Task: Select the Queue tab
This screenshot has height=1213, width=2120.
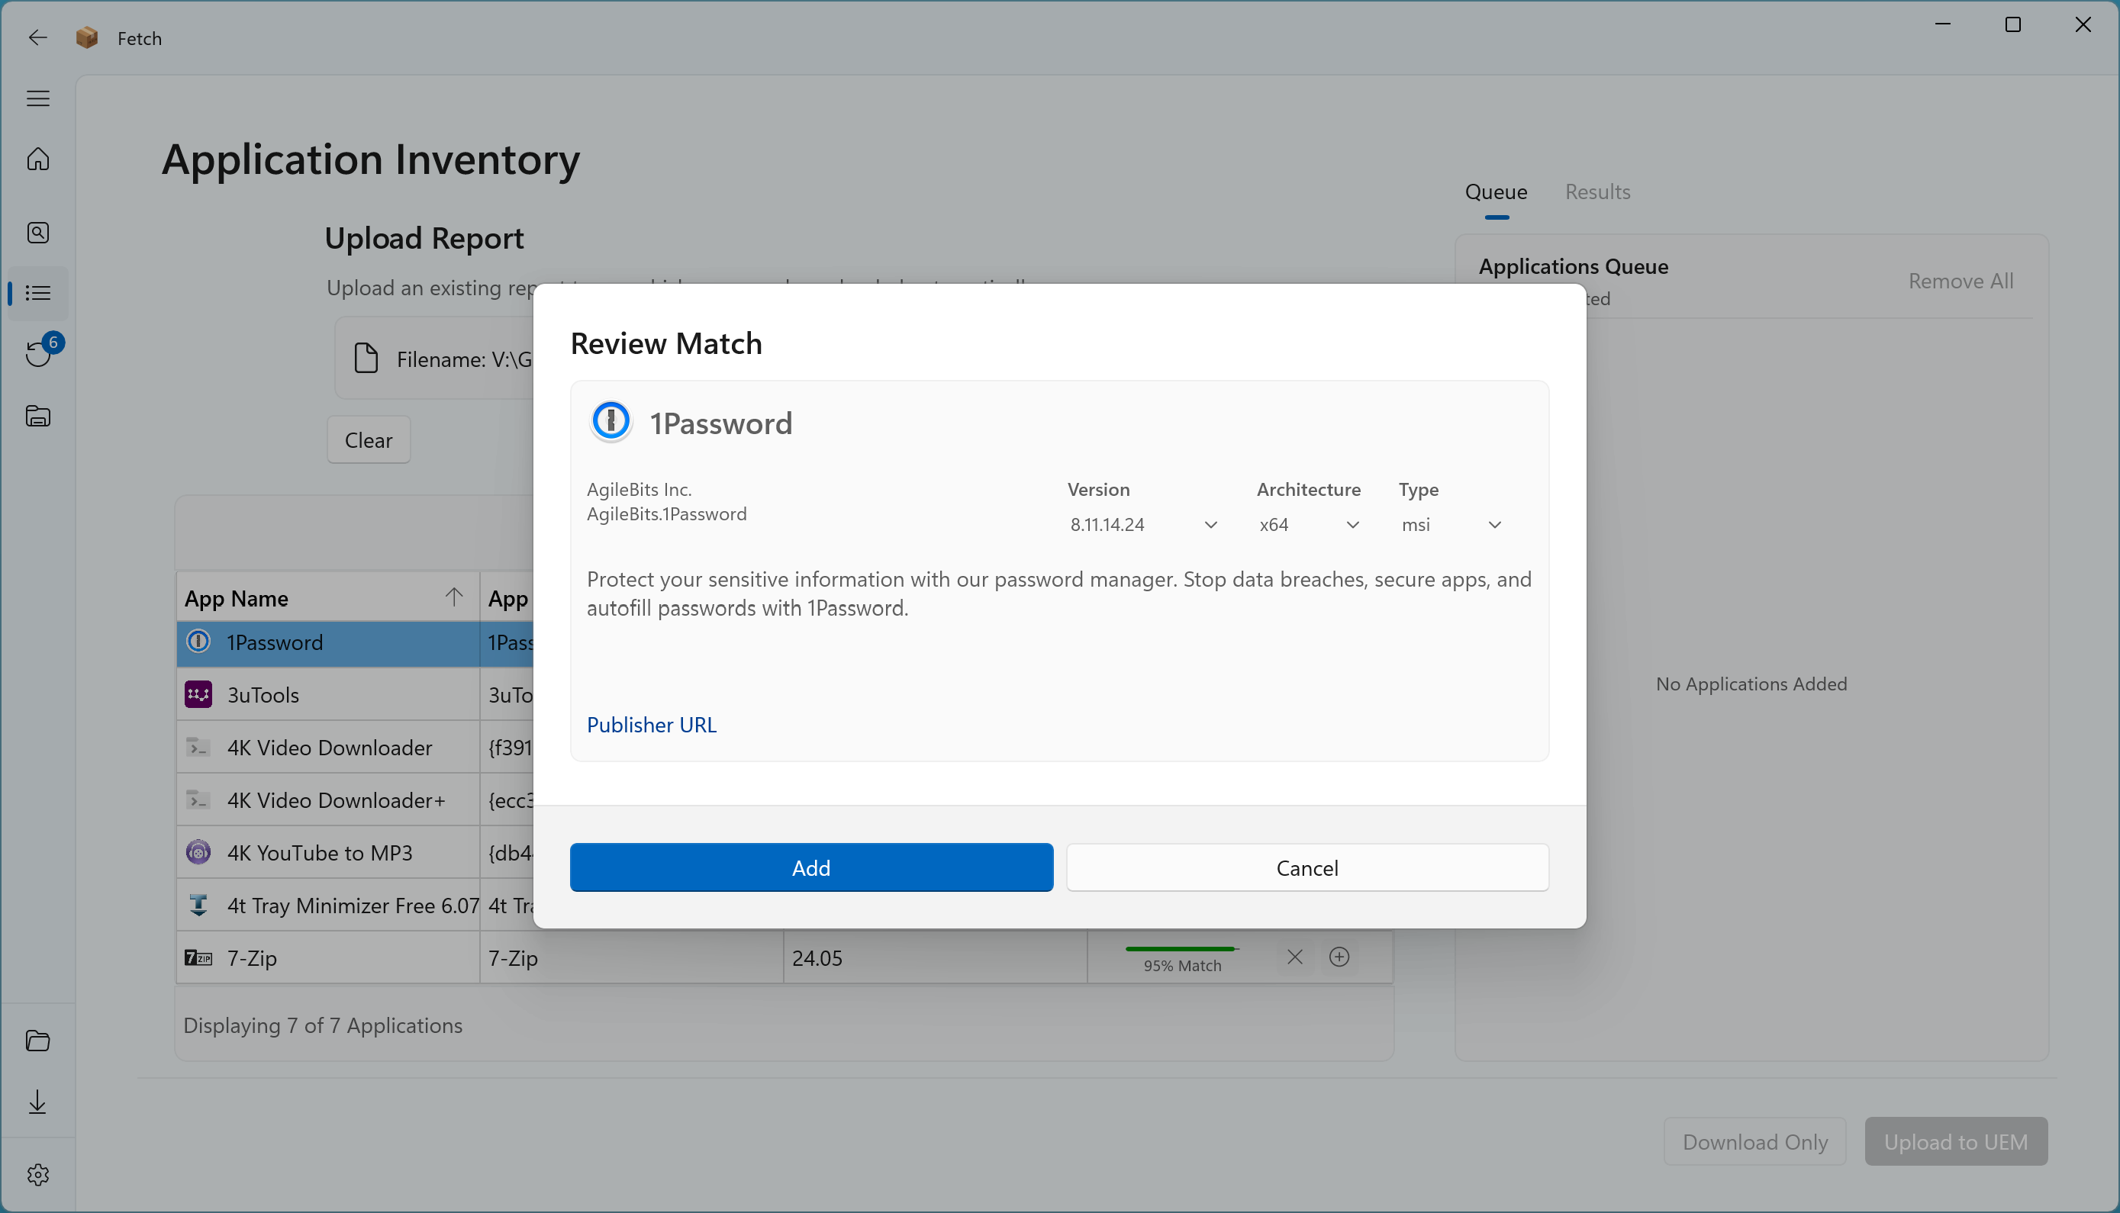Action: [x=1496, y=192]
